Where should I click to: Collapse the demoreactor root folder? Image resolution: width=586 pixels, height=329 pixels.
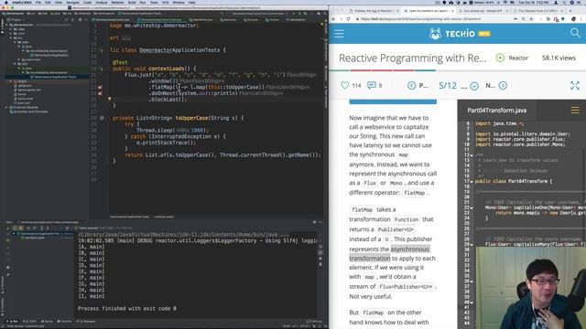click(6, 25)
